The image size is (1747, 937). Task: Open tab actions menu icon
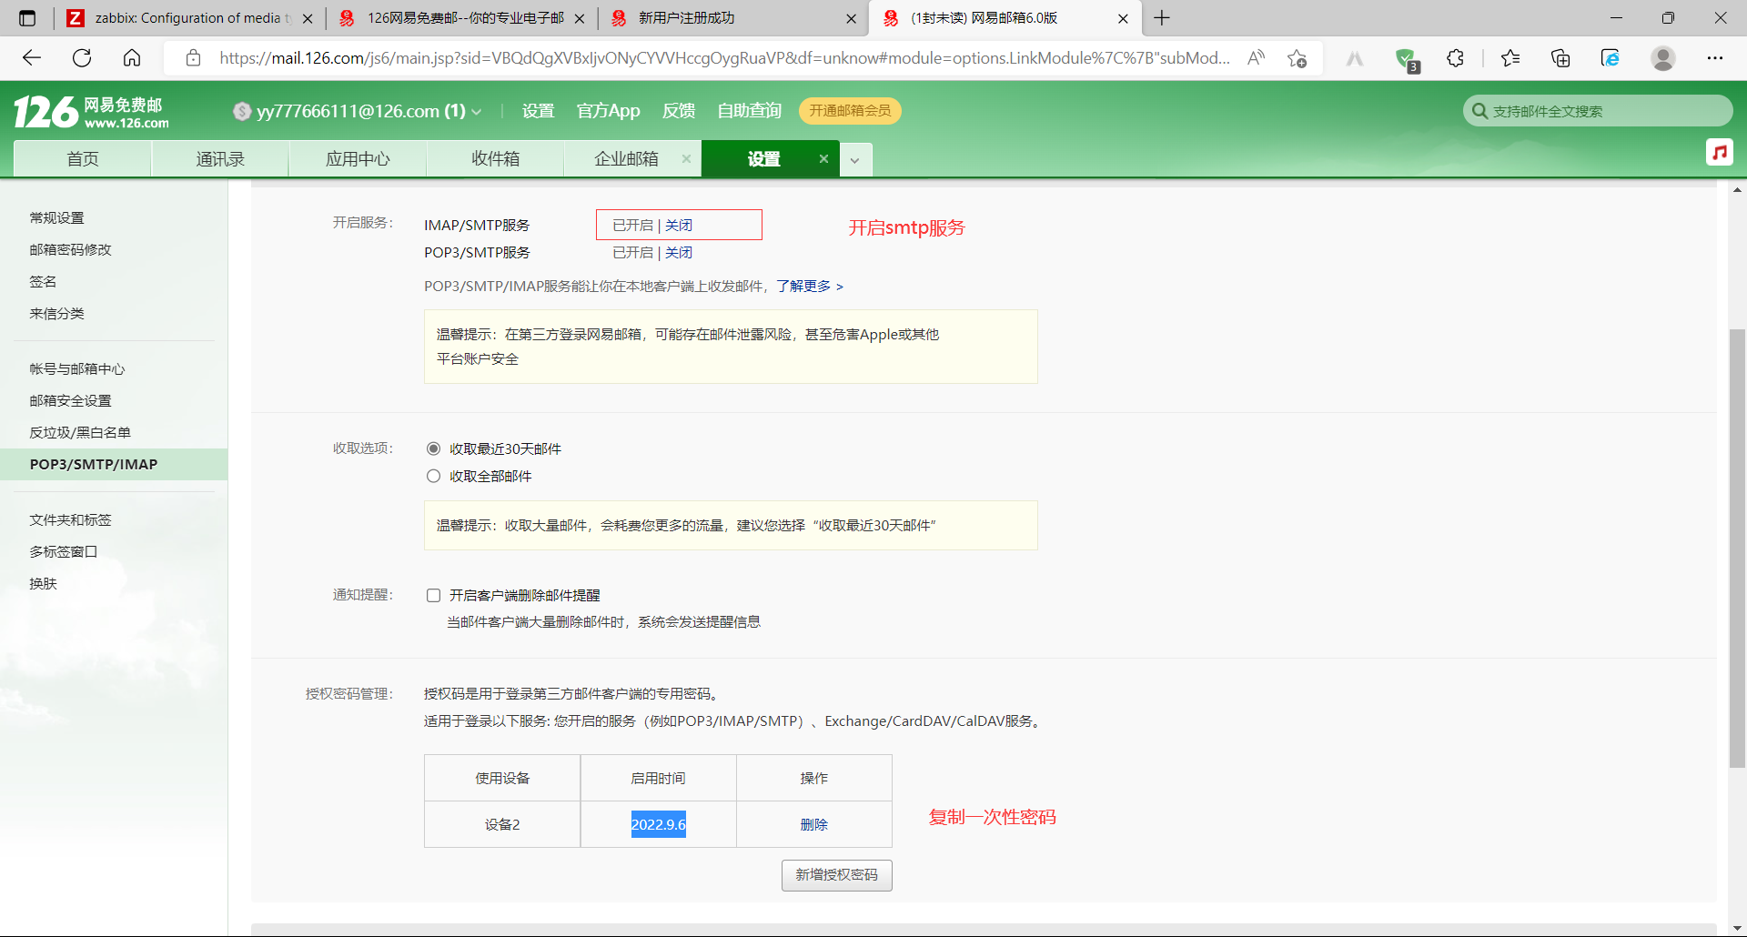click(x=27, y=18)
